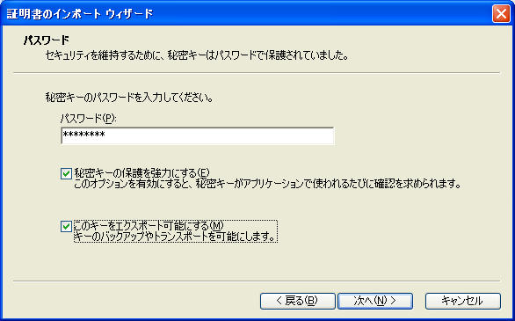Cancel the wizard with キャンセル button
The width and height of the screenshot is (515, 321).
click(x=463, y=301)
